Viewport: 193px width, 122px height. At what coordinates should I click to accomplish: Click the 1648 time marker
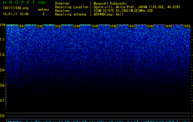point(150,26)
